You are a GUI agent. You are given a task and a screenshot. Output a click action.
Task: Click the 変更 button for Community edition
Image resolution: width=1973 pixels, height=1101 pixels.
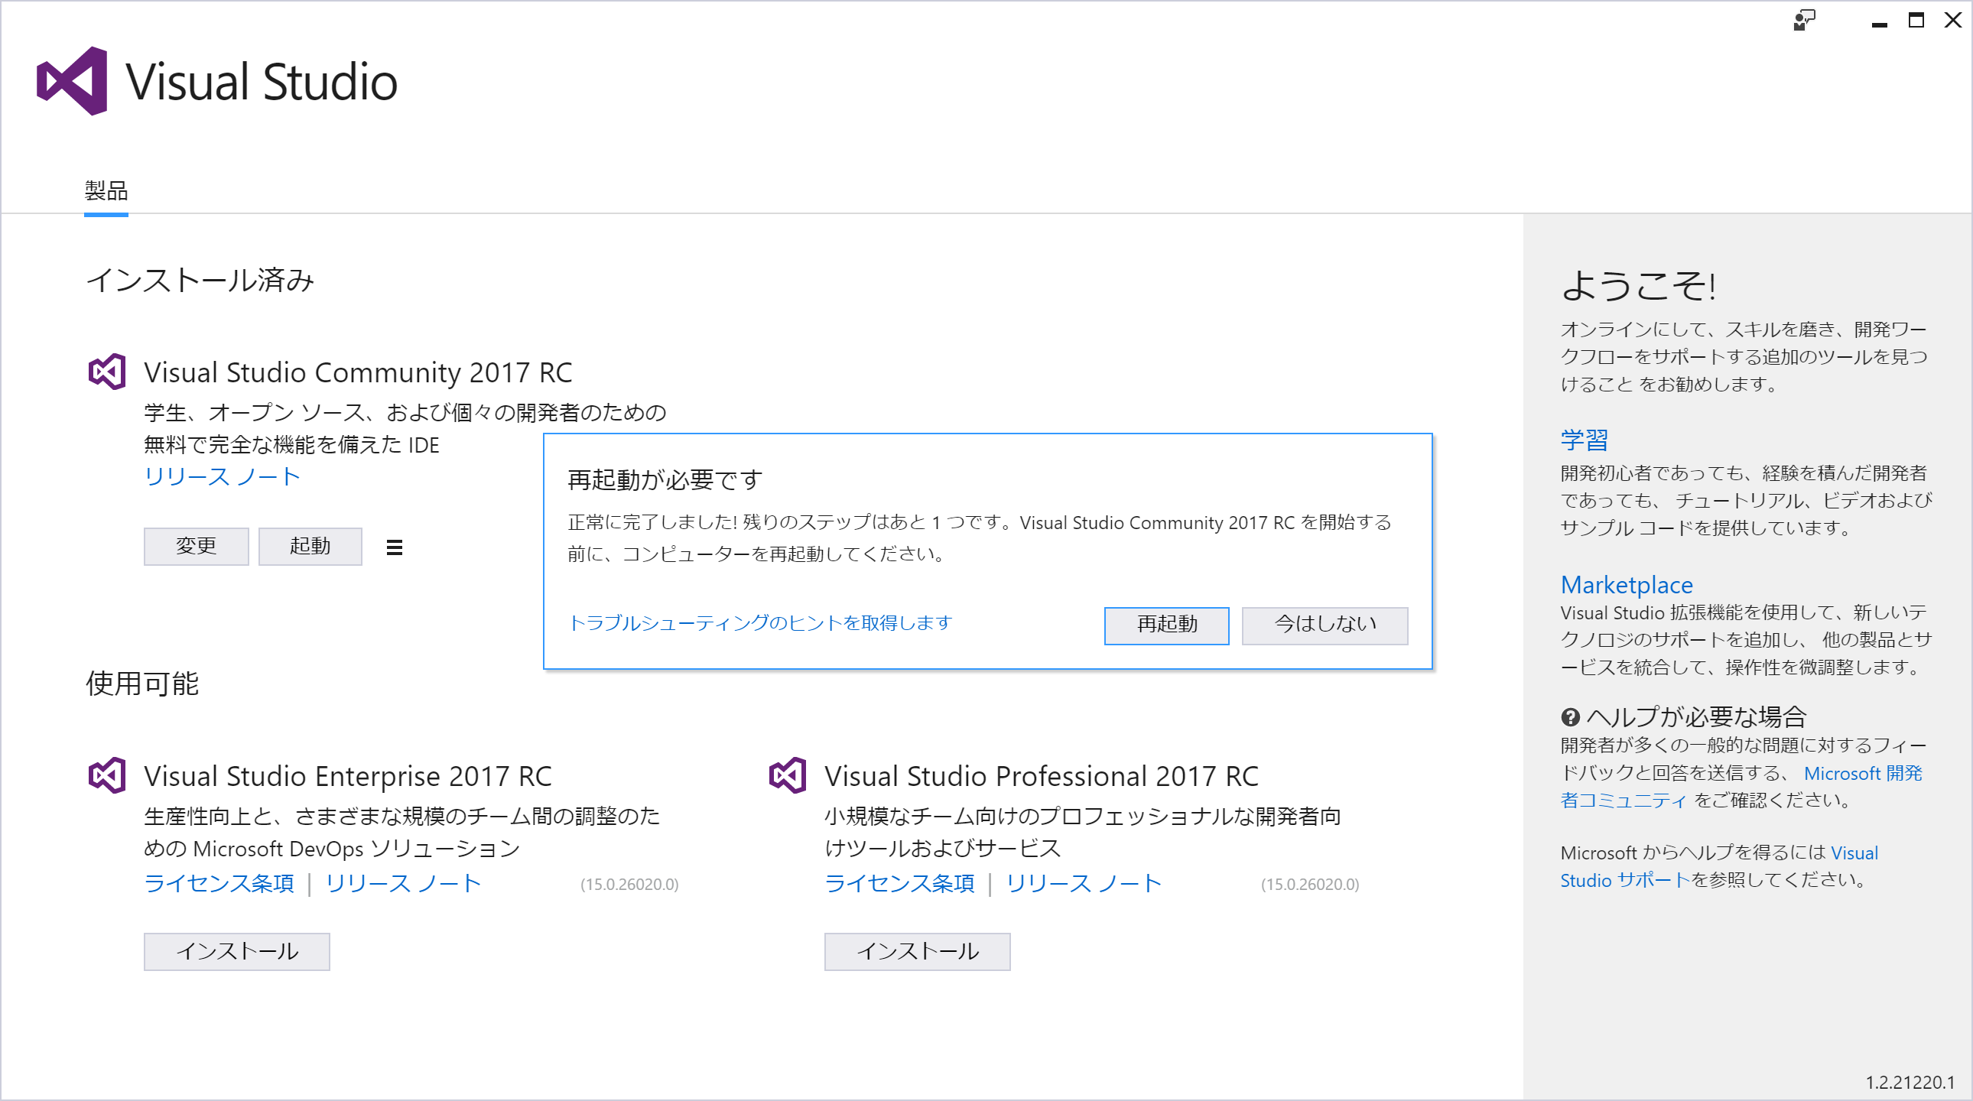(x=196, y=546)
